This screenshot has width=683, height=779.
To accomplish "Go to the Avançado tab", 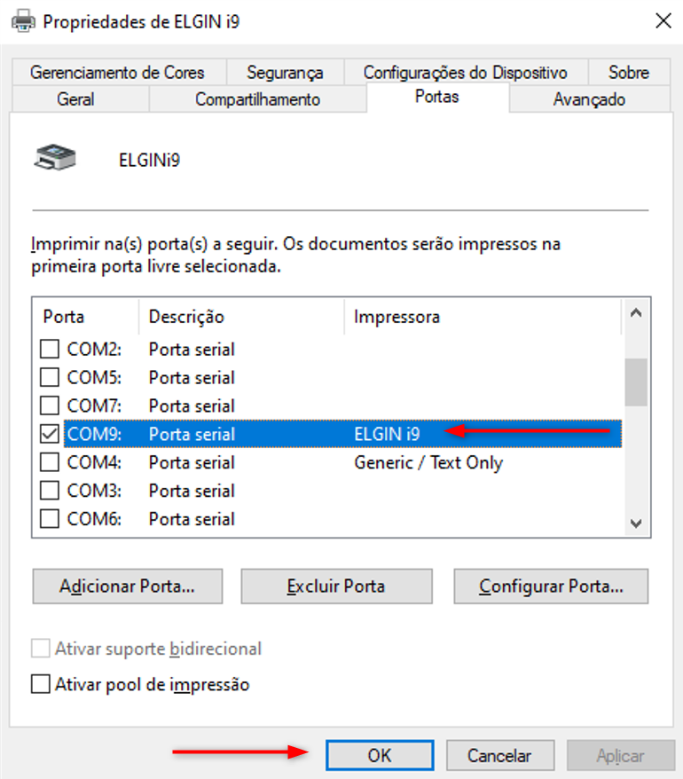I will (x=589, y=99).
